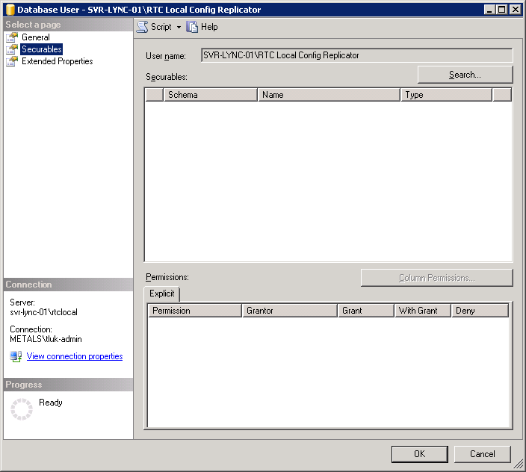Sort securables by the Schema column header
This screenshot has height=472, width=526.
[x=211, y=95]
